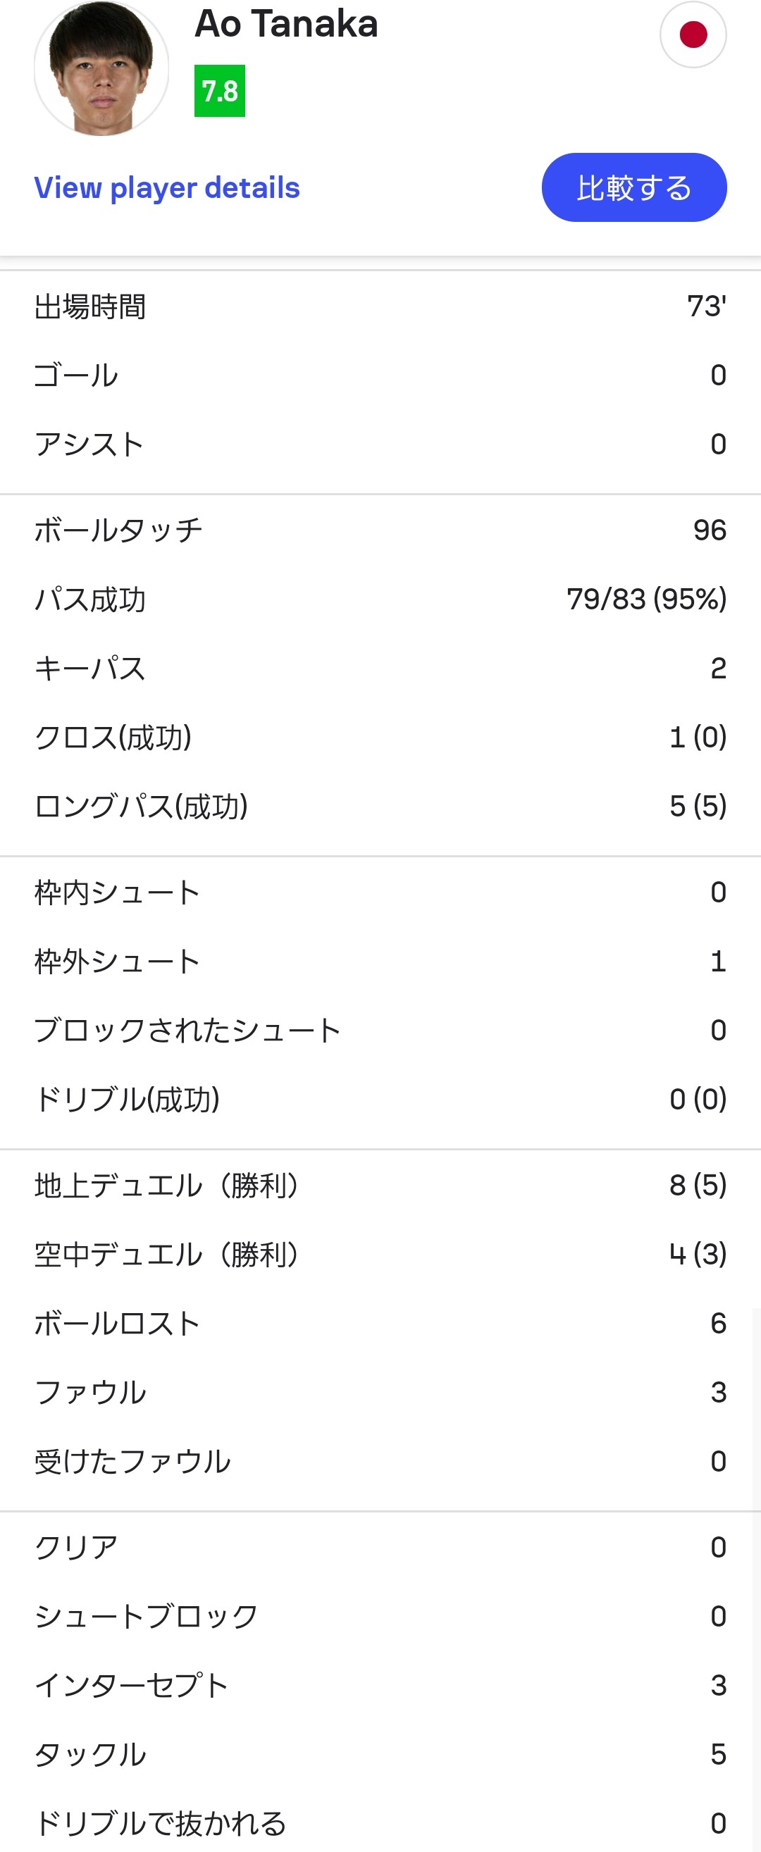This screenshot has height=1852, width=761.
Task: Click the green 7.8 rating badge
Action: point(219,92)
